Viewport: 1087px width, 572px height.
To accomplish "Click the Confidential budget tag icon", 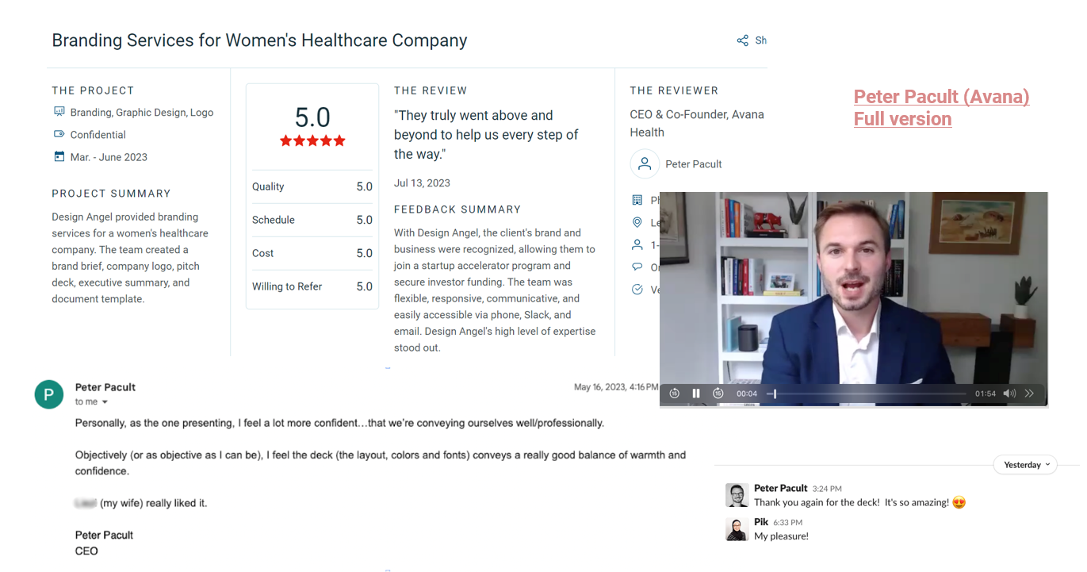I will [59, 134].
